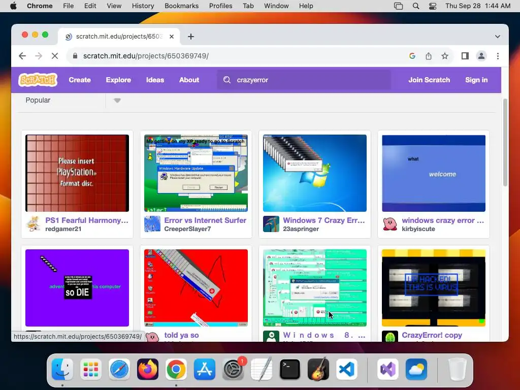Open the Popular sort dropdown
The height and width of the screenshot is (390, 520).
[117, 101]
